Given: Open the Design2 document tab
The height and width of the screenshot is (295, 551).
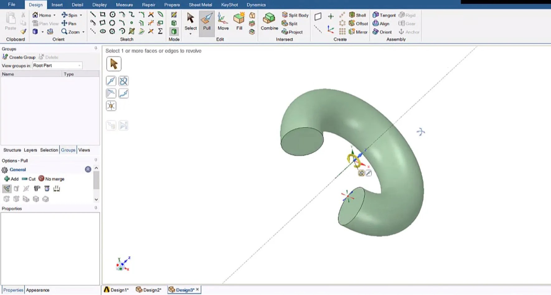Looking at the screenshot, I should tap(149, 290).
